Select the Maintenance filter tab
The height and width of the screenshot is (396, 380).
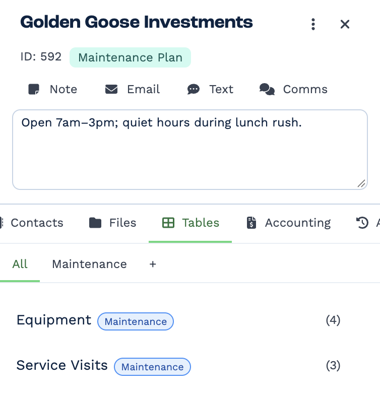pyautogui.click(x=89, y=264)
